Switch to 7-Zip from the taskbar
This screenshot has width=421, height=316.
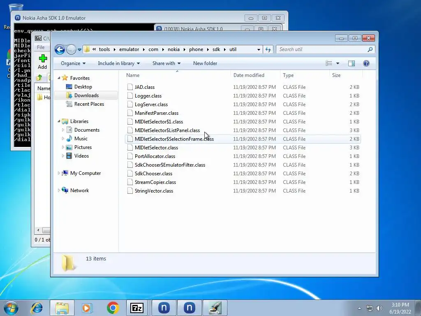coord(137,308)
